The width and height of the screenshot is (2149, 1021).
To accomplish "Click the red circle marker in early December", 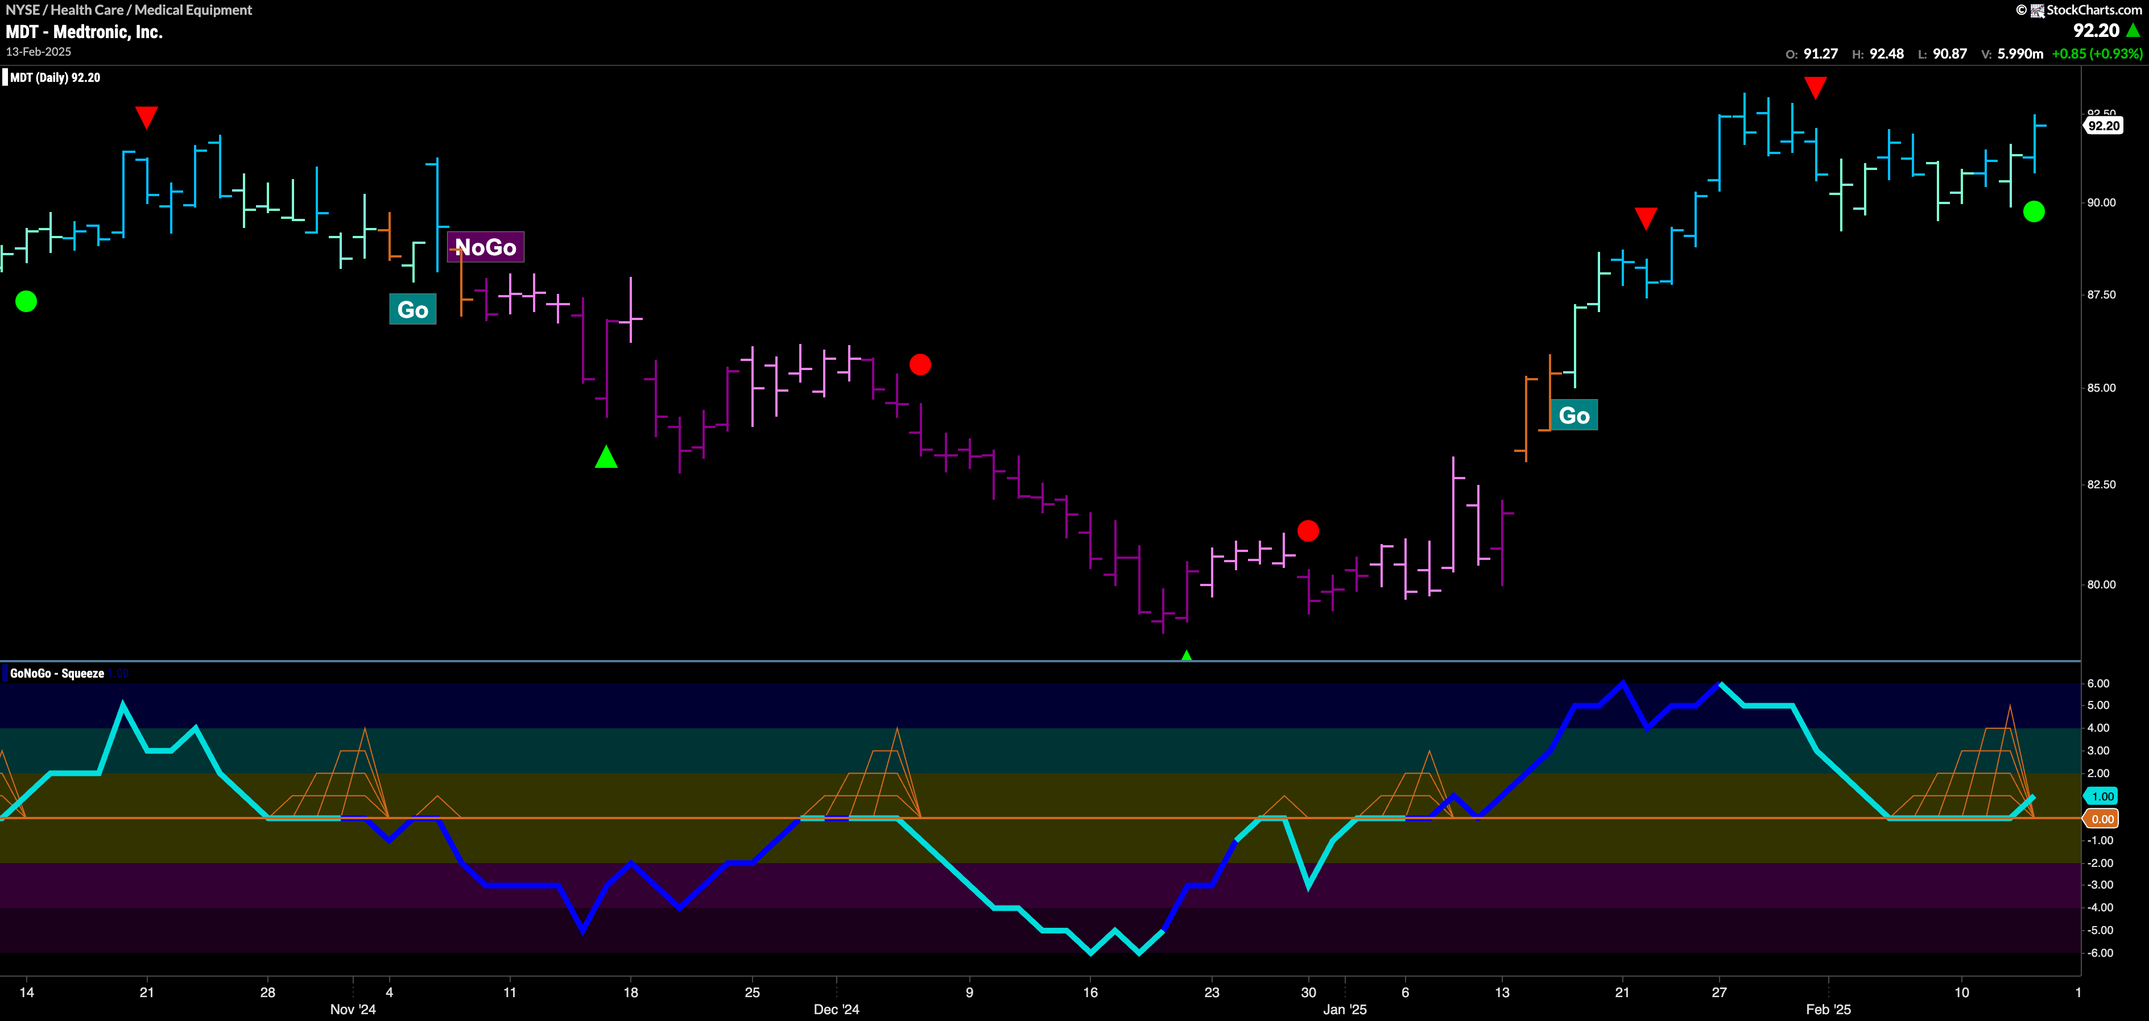I will coord(920,364).
